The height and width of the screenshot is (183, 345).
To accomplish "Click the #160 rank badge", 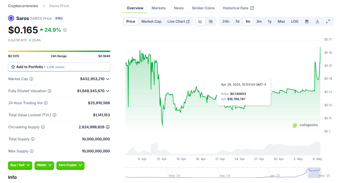I will tap(59, 18).
